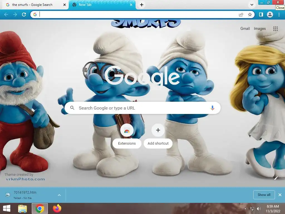This screenshot has width=285, height=214.
Task: Close the New Tab tab
Action: tap(131, 5)
